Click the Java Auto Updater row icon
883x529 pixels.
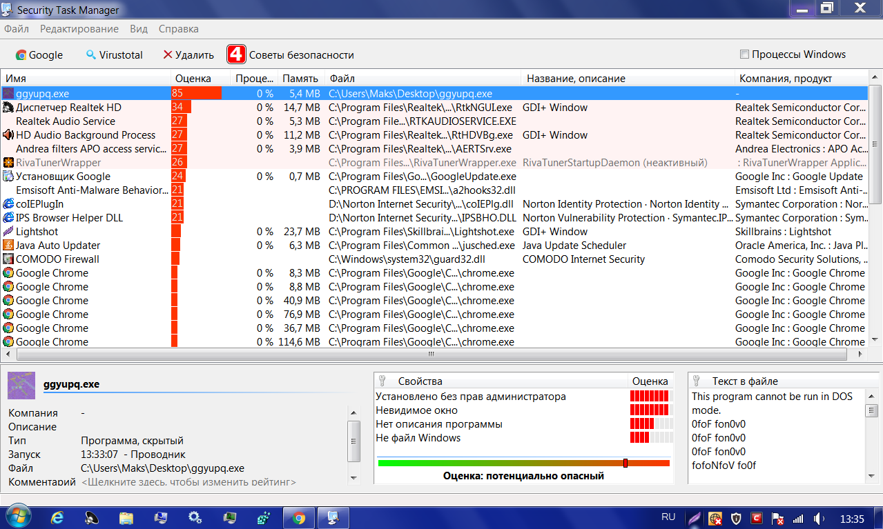click(x=8, y=245)
